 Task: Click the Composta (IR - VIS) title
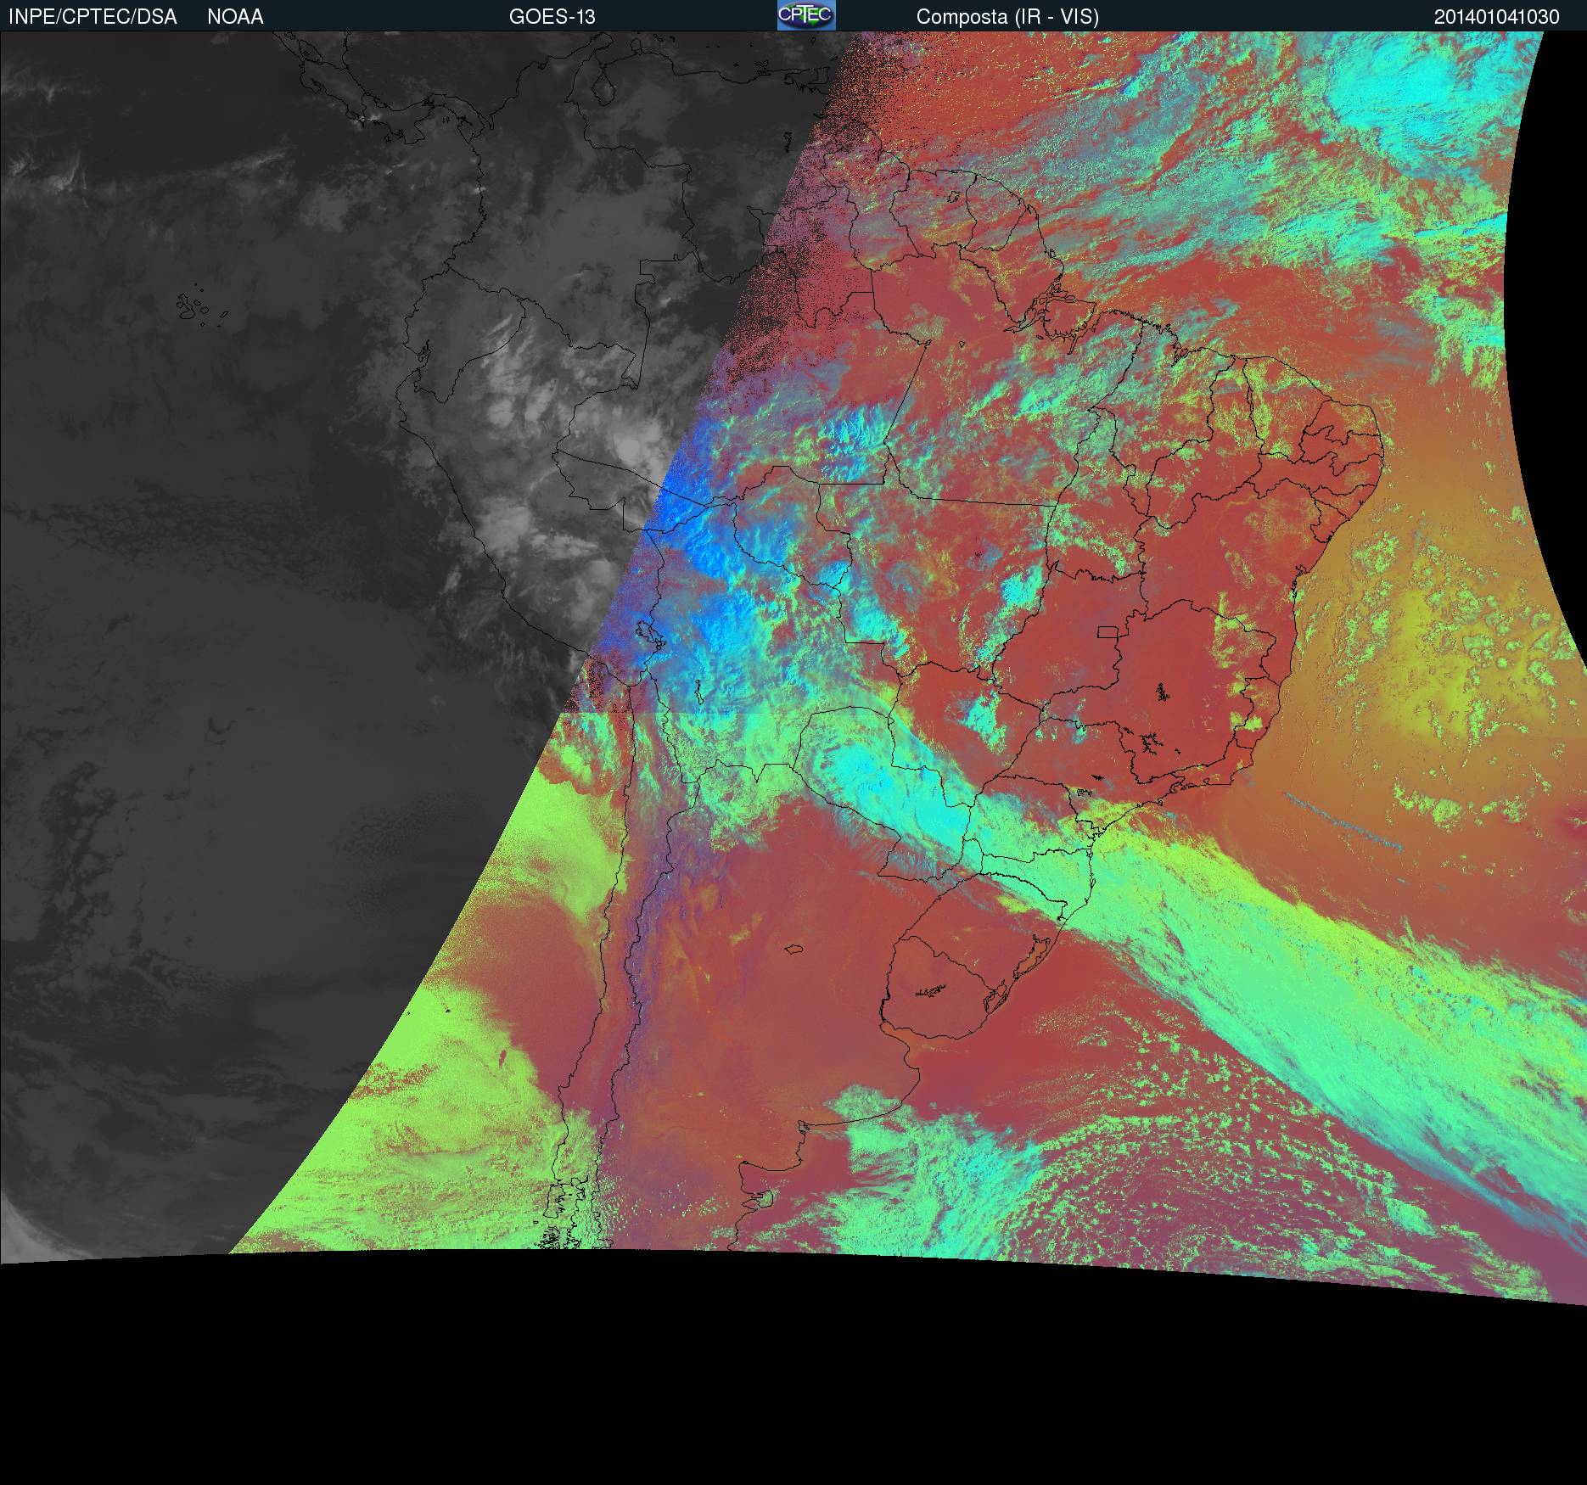[x=1007, y=17]
